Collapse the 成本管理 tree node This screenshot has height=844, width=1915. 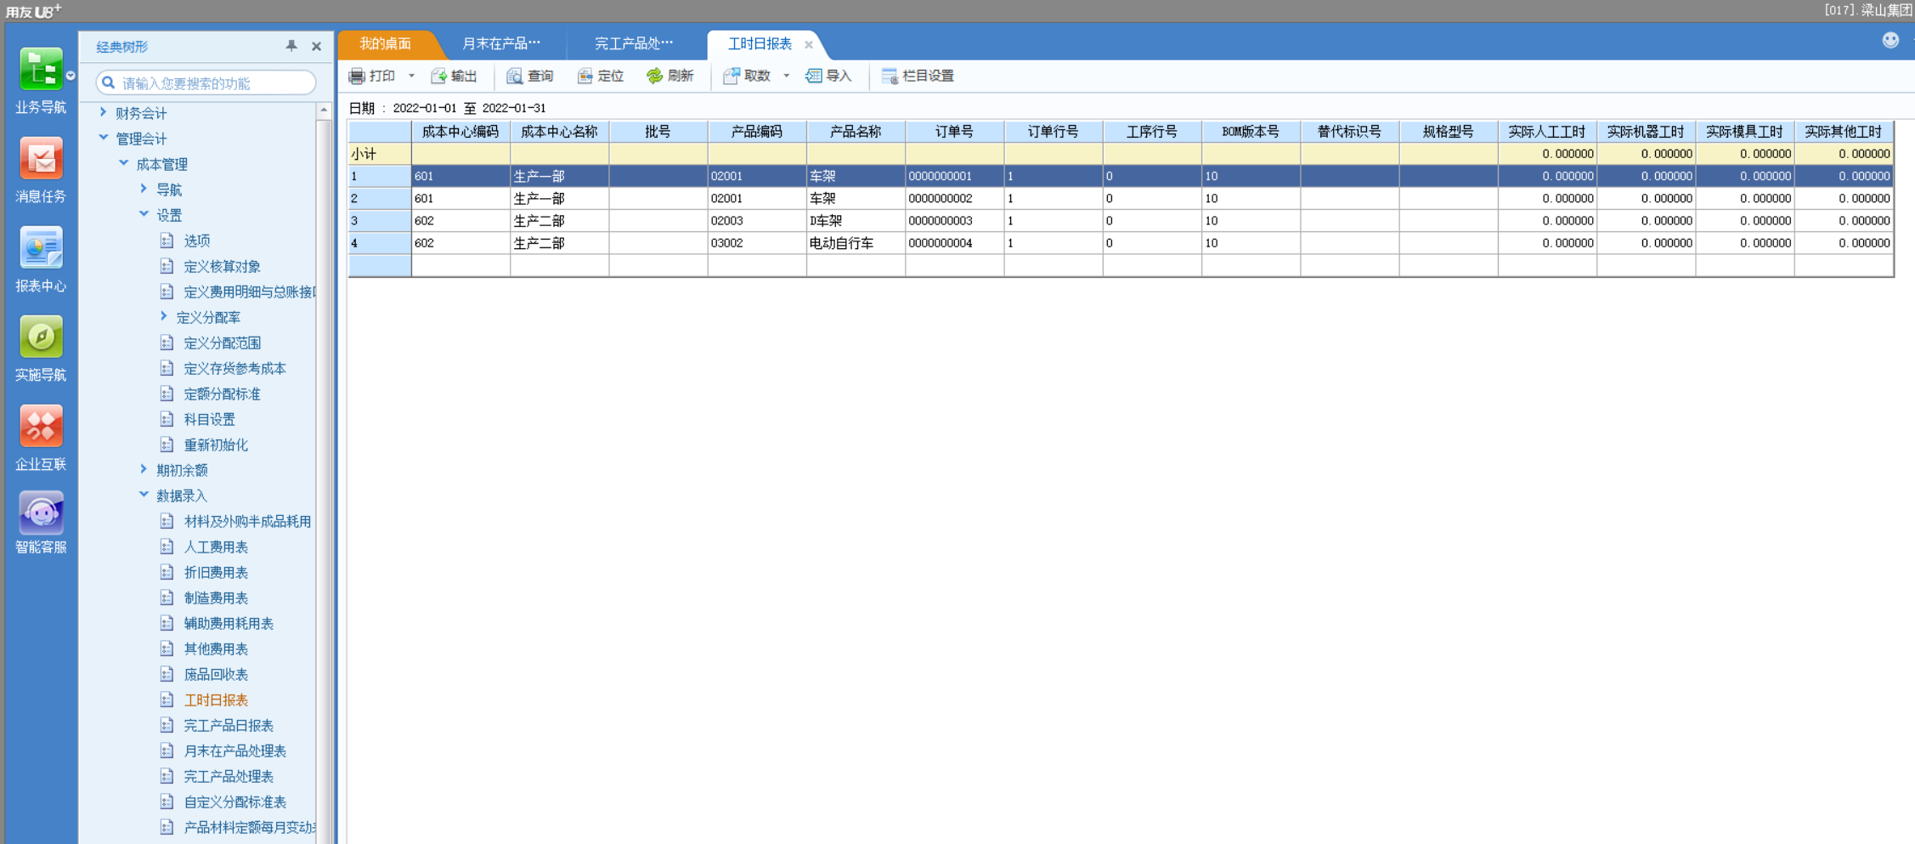tap(123, 163)
